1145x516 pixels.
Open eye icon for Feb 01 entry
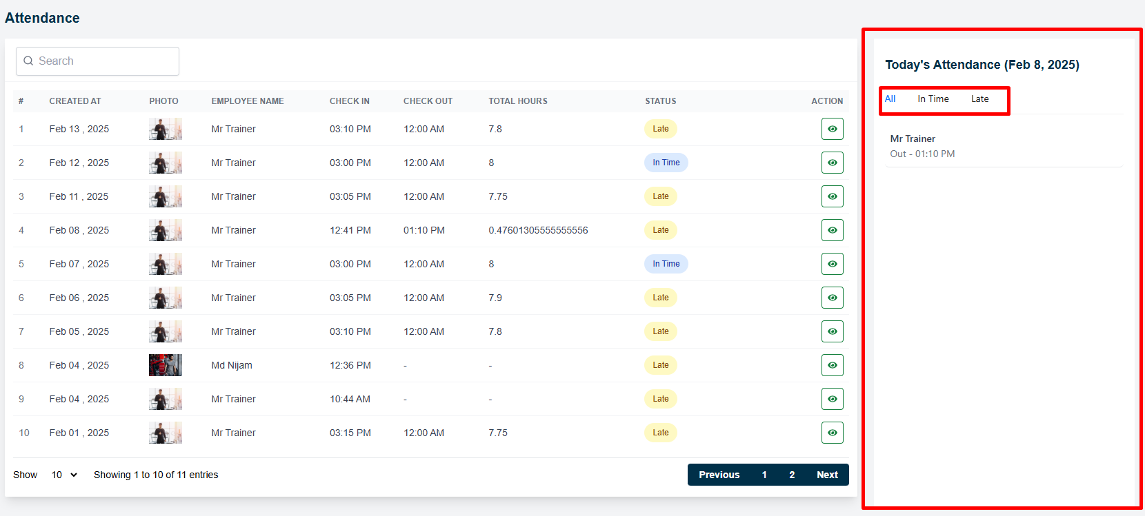832,433
